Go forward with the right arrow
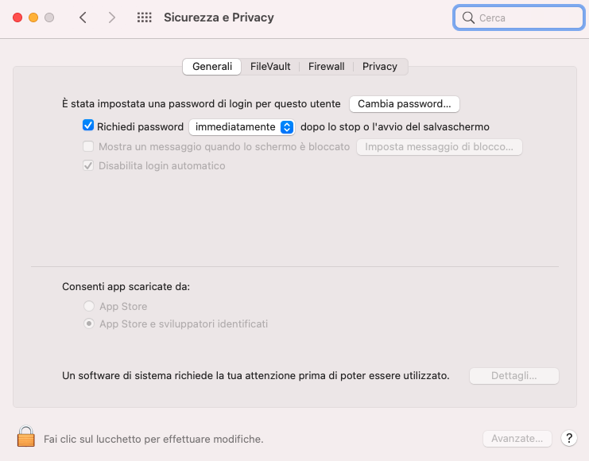The image size is (589, 461). tap(111, 17)
